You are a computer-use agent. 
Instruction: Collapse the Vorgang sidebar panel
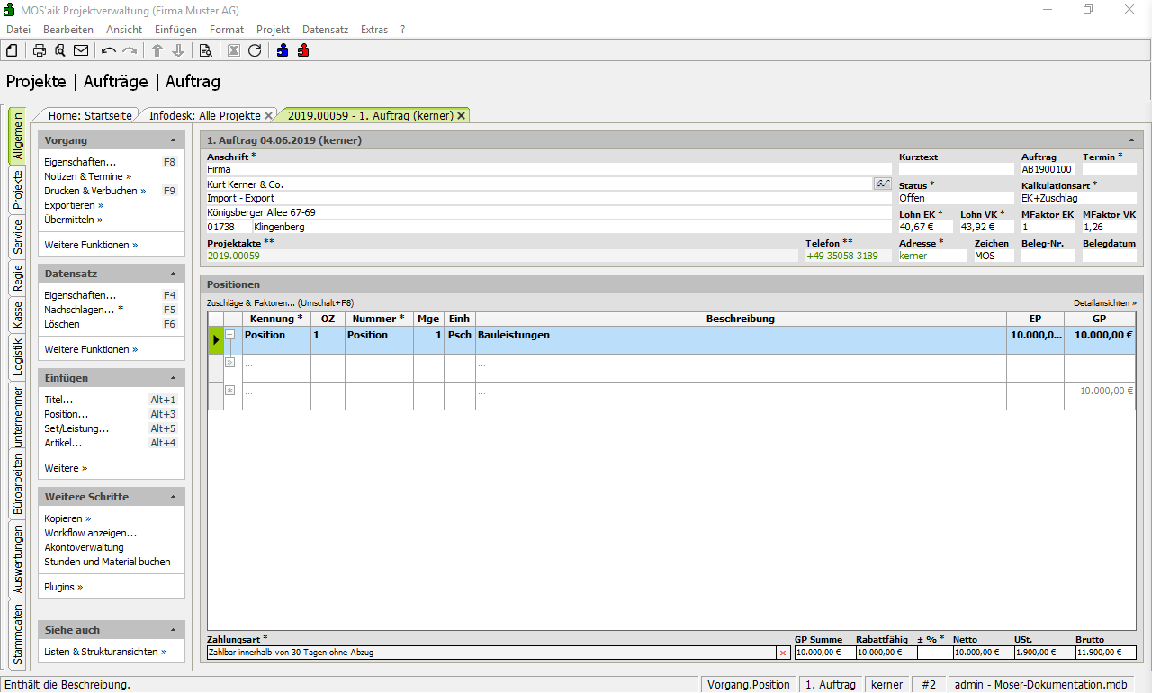tap(173, 140)
